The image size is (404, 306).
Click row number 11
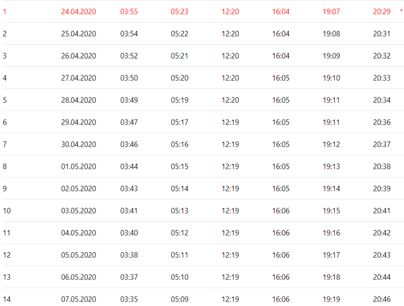pos(6,232)
